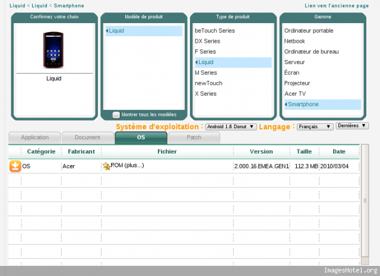Click the Fabricant column header

81,152
